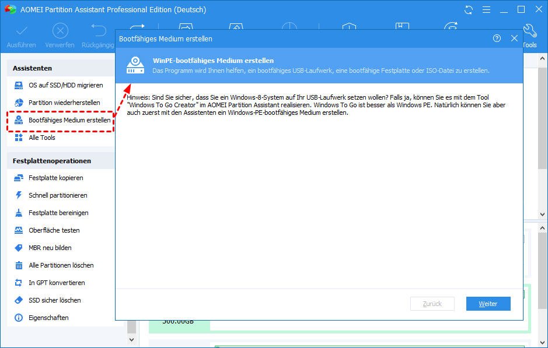Close the Bootfähiges Medium erstellen dialog

[514, 38]
